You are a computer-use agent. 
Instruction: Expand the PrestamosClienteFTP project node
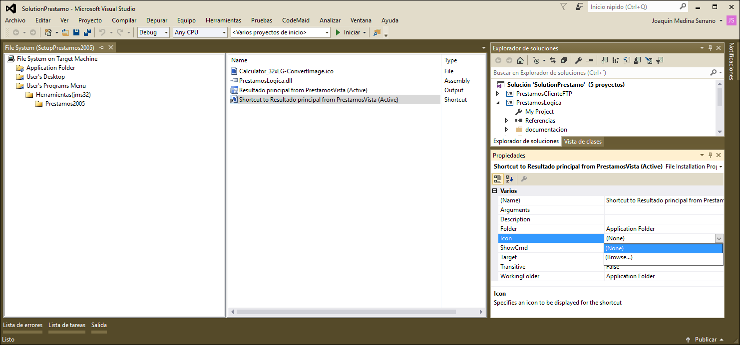(x=497, y=94)
